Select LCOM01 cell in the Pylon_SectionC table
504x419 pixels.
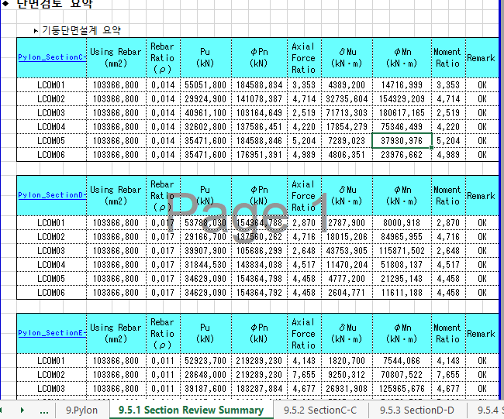click(x=51, y=84)
